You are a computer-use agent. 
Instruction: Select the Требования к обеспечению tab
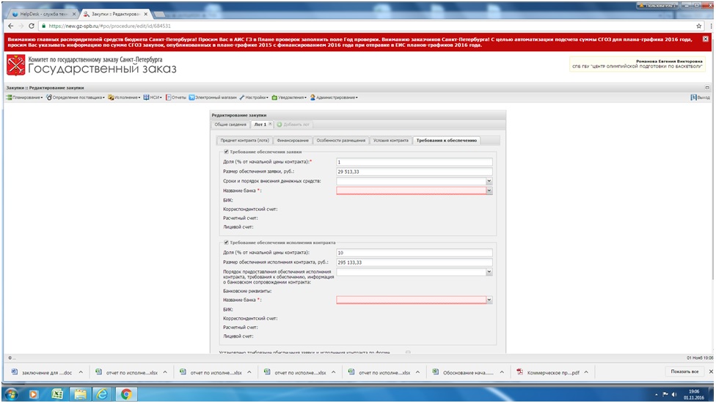(447, 141)
